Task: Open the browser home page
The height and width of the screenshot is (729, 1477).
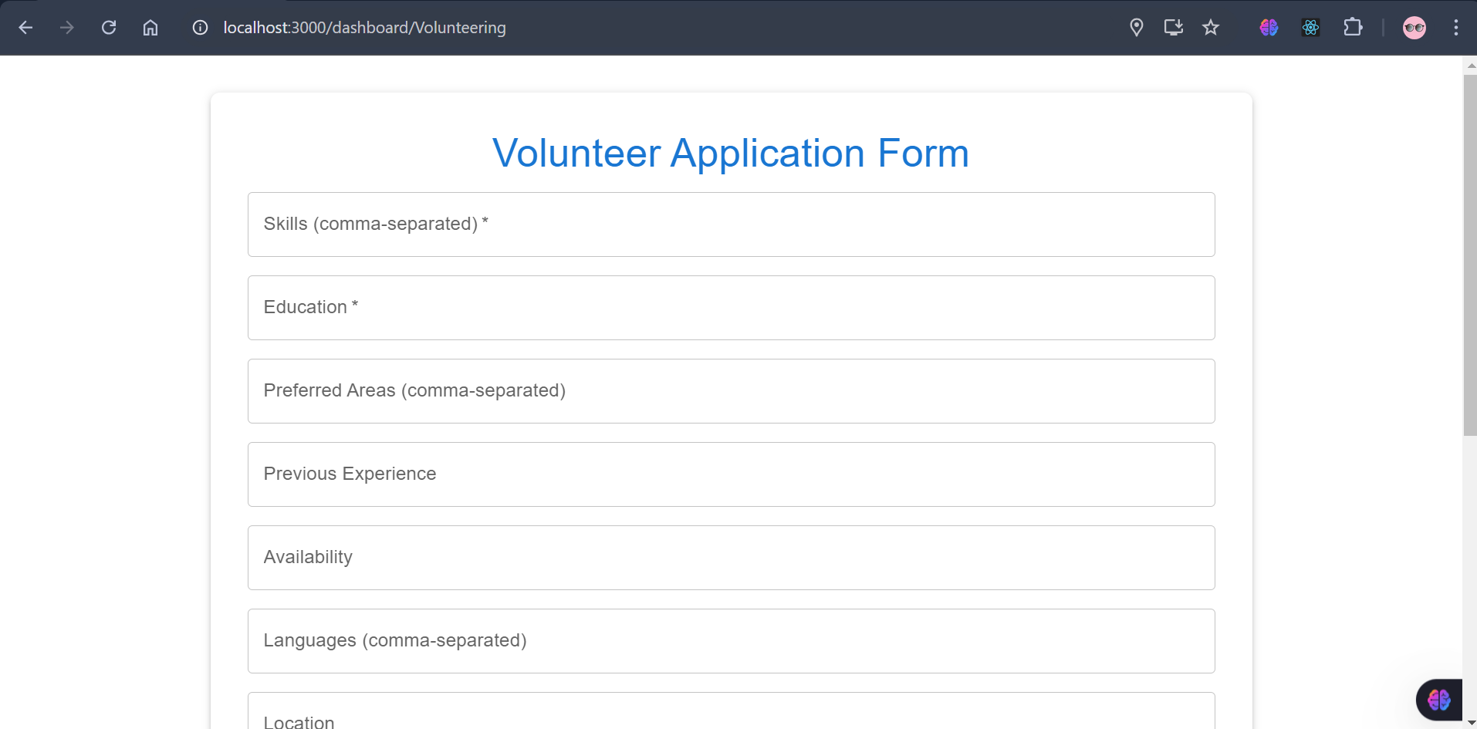Action: click(x=150, y=28)
